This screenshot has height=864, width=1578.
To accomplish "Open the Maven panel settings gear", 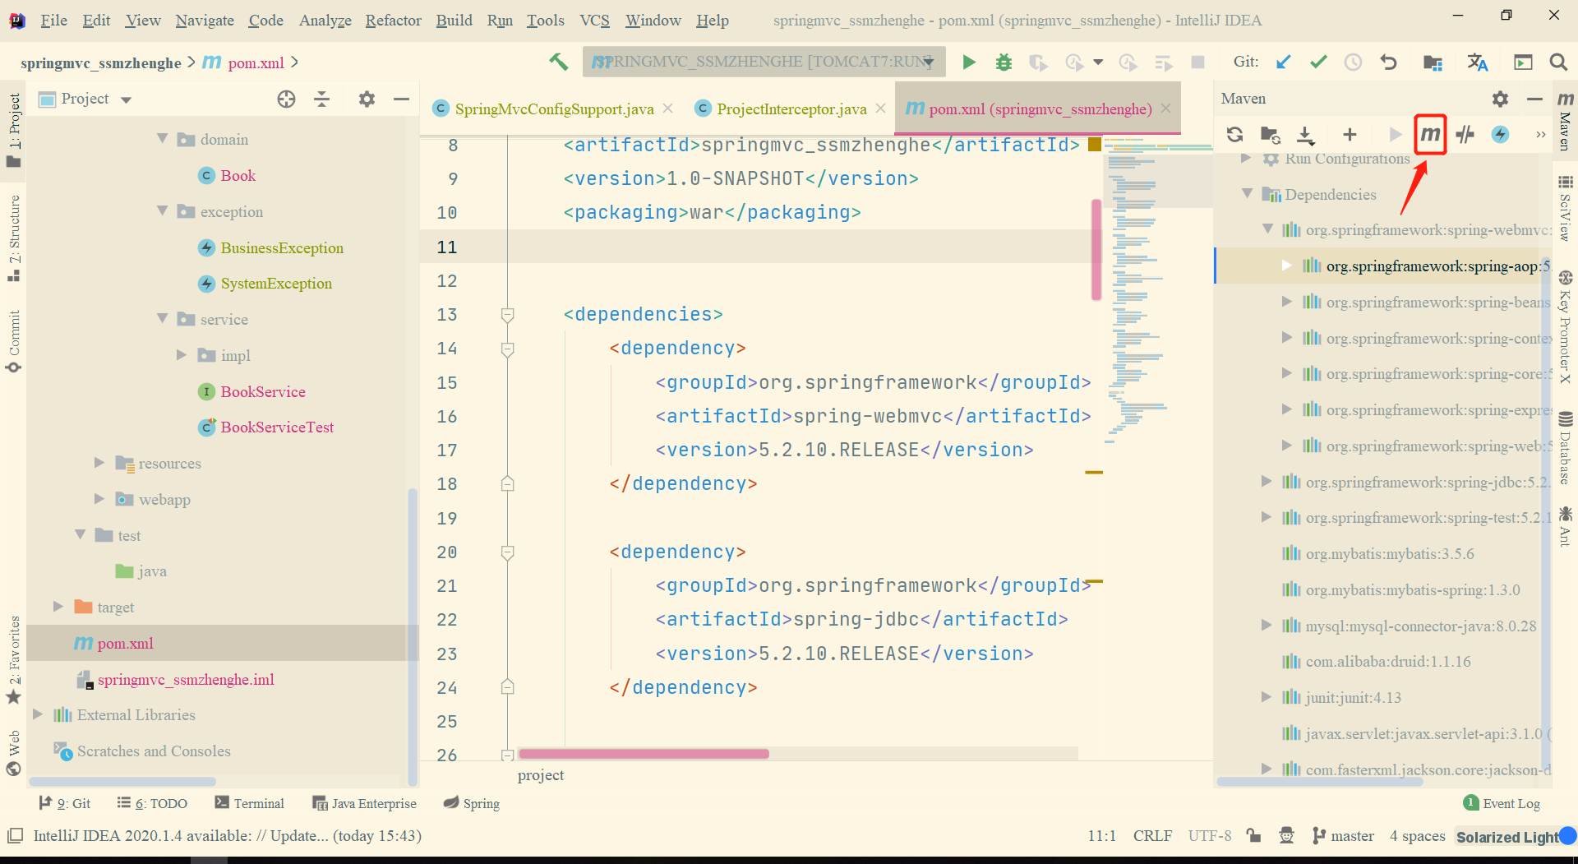I will click(x=1500, y=99).
